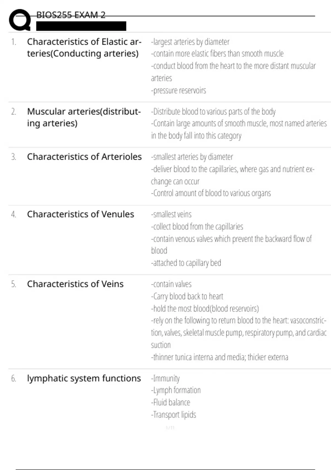Click the BIOS255 EXAM 2 title
Screen dimensions: 331x470
click(x=71, y=15)
